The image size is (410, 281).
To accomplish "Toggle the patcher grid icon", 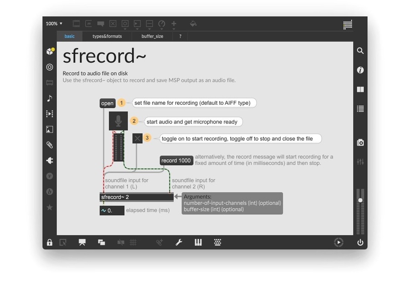I will tap(133, 242).
